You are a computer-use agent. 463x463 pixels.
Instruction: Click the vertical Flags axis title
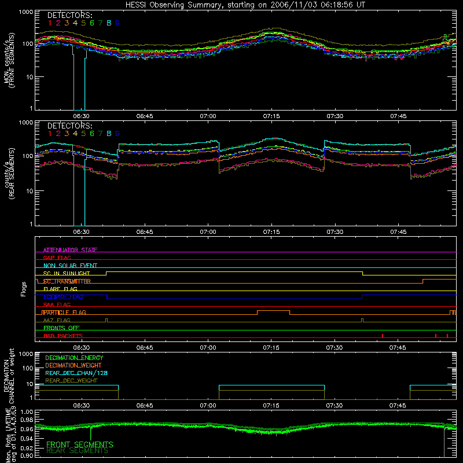pyautogui.click(x=24, y=289)
